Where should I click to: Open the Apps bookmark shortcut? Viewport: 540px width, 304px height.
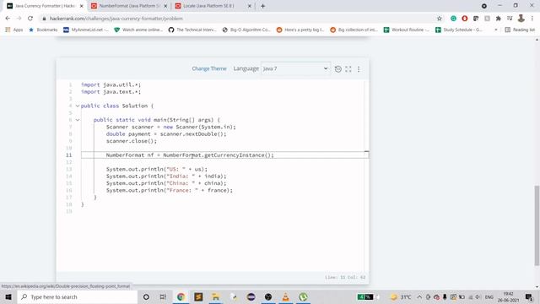(x=14, y=30)
